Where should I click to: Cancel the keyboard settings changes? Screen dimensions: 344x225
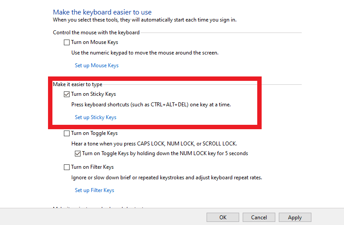click(x=259, y=217)
